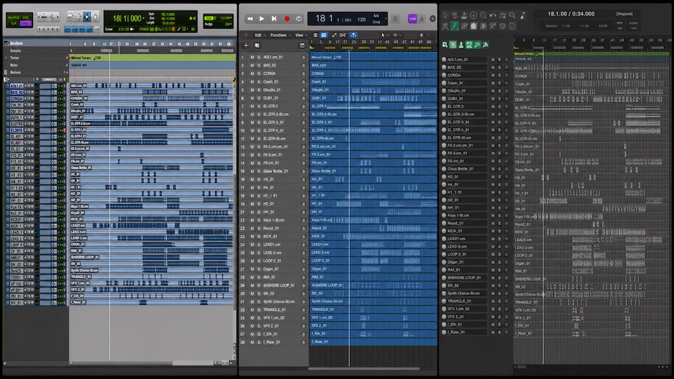
Task: Solo the Organ_01 track in Logic
Action: click(x=259, y=269)
